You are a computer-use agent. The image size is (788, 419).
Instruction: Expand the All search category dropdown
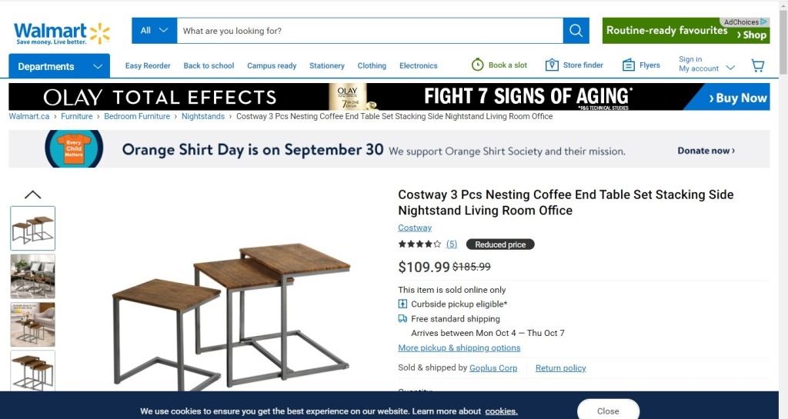[x=154, y=31]
